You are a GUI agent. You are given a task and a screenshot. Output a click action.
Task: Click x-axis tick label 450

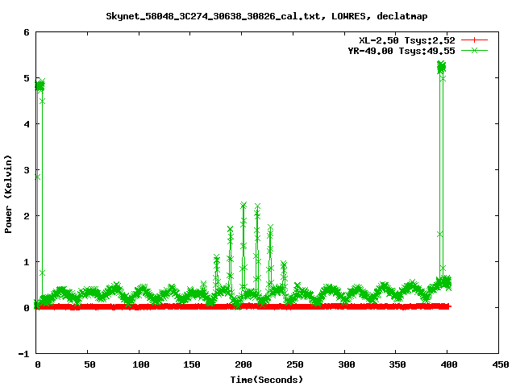pos(501,364)
